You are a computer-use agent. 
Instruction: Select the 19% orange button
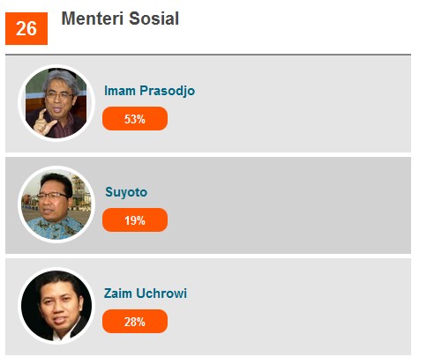[135, 220]
